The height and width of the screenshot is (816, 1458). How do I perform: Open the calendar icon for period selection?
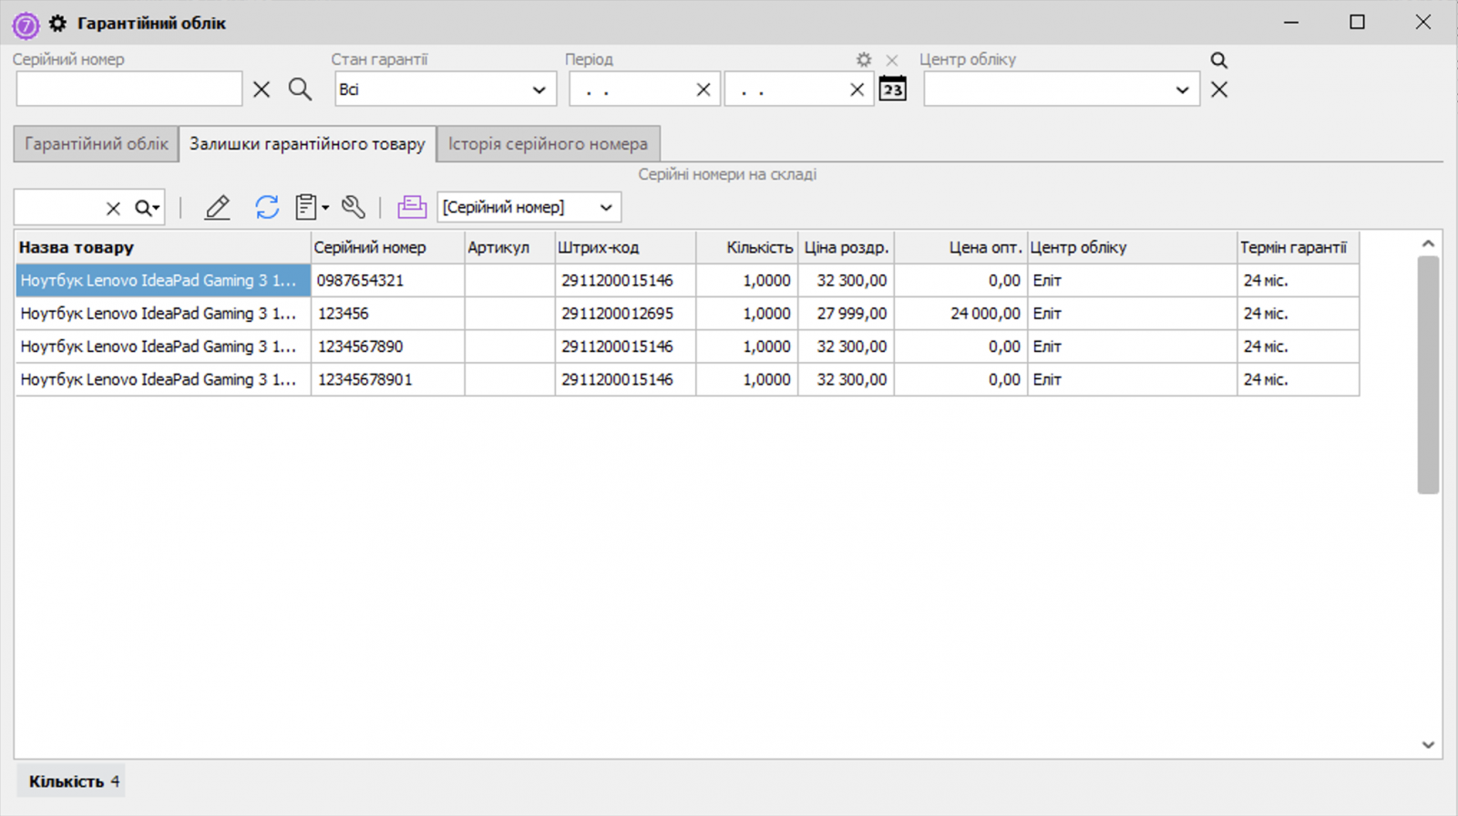click(x=892, y=89)
